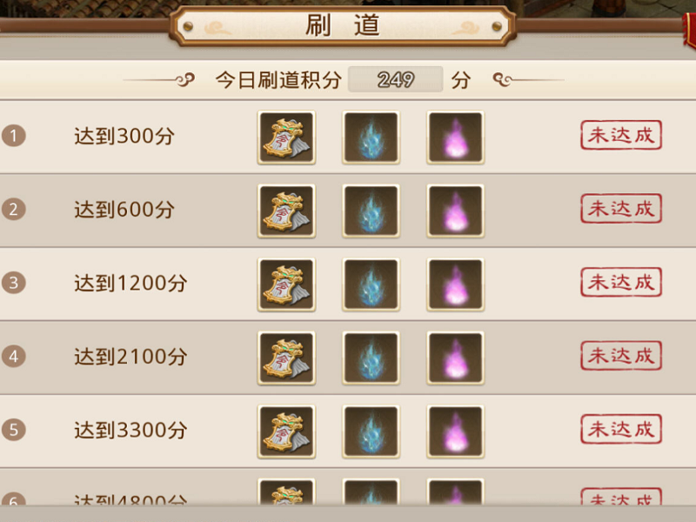
Task: Tap the golden token reward for 300分
Action: 286,137
